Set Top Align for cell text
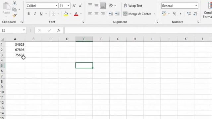 click(x=90, y=5)
